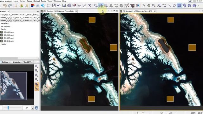
Task: Open navigation panel help question mark
Action: 36,108
